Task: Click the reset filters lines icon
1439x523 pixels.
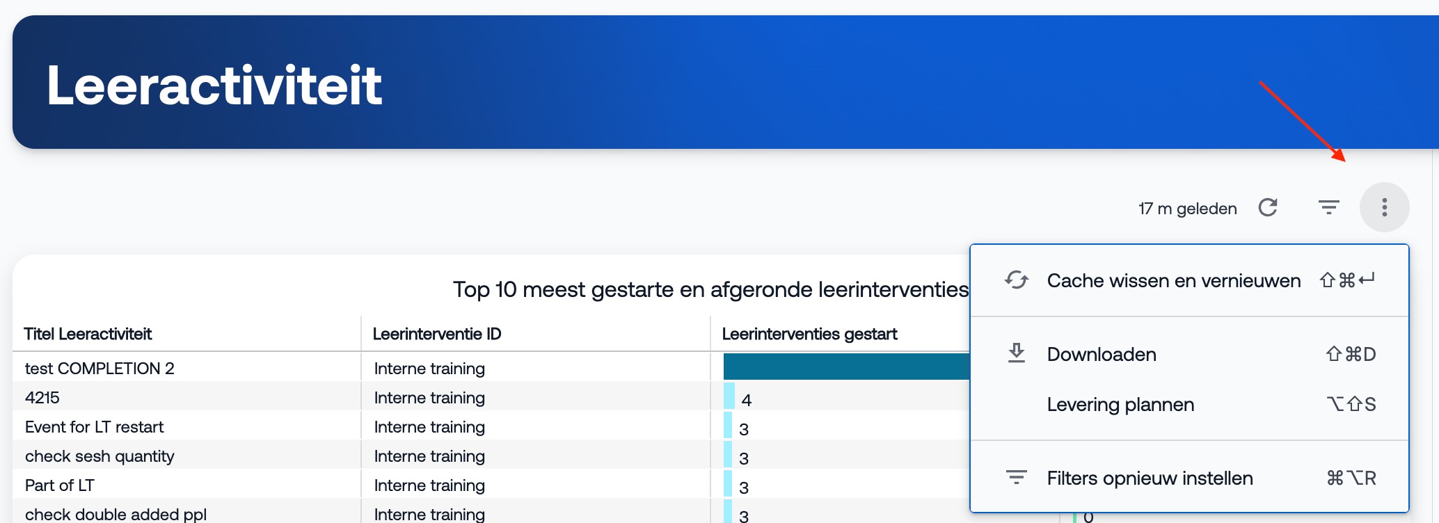Action: click(x=1016, y=478)
